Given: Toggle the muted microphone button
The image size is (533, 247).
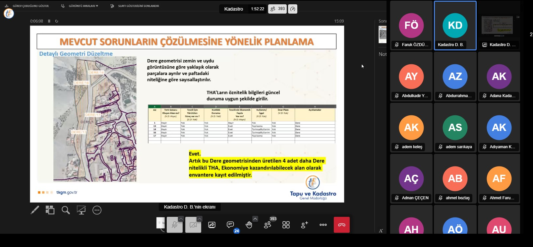Looking at the screenshot, I should coord(174,225).
